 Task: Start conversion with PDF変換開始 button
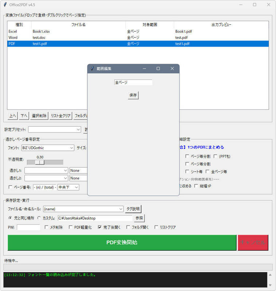pyautogui.click(x=122, y=242)
